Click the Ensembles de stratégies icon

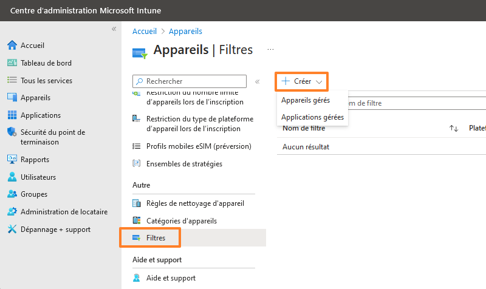[x=136, y=163]
